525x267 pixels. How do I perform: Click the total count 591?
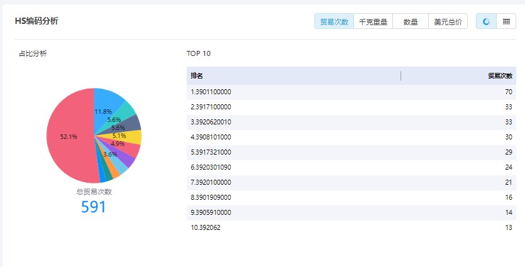94,207
